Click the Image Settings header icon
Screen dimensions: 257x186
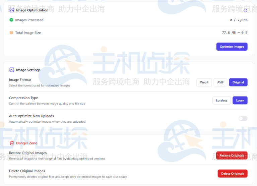[12, 70]
